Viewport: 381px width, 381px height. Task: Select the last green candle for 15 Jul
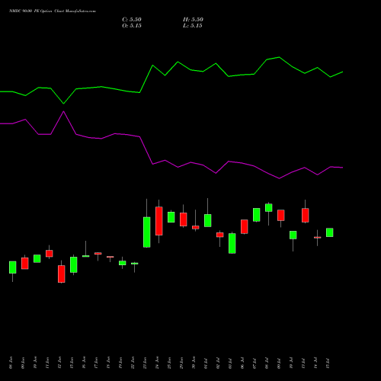coord(330,232)
